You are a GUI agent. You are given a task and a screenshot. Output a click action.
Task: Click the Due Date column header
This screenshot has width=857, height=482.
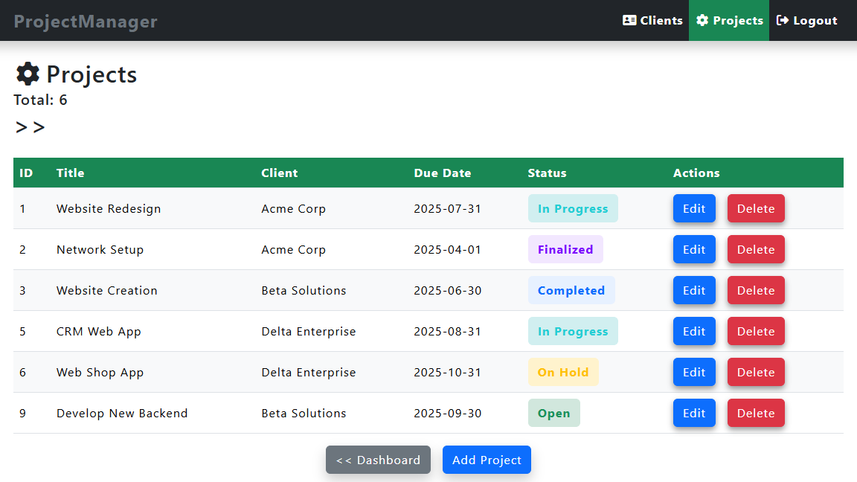[442, 173]
